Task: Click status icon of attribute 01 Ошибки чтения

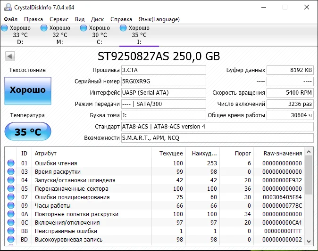Action: click(11, 163)
